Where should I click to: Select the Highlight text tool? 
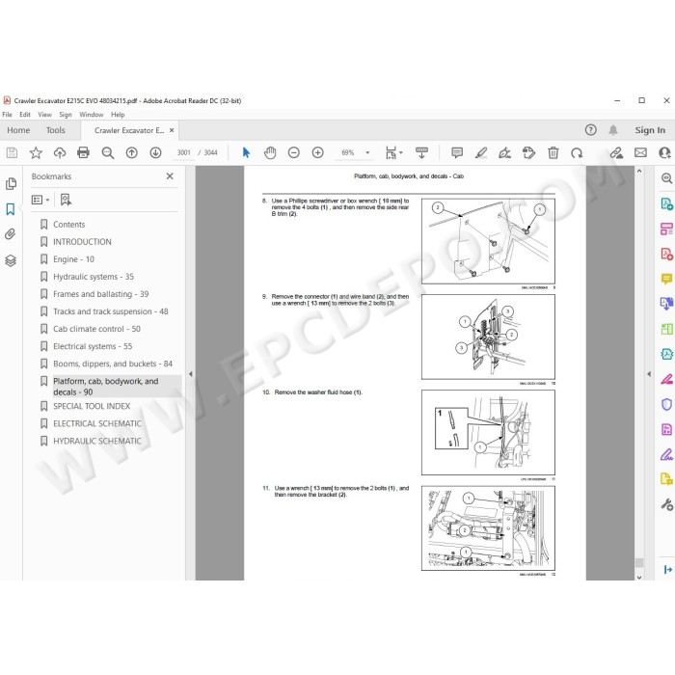tap(481, 152)
